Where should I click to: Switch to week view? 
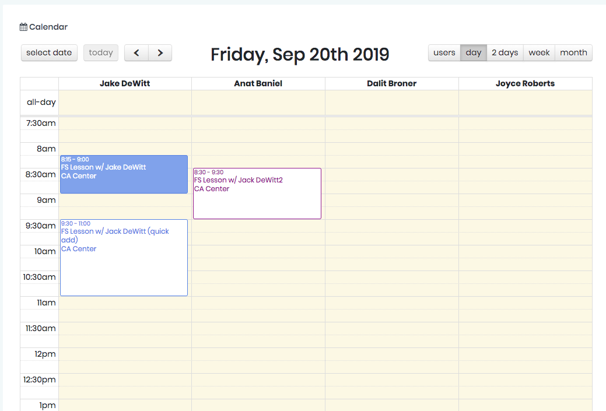tap(539, 52)
